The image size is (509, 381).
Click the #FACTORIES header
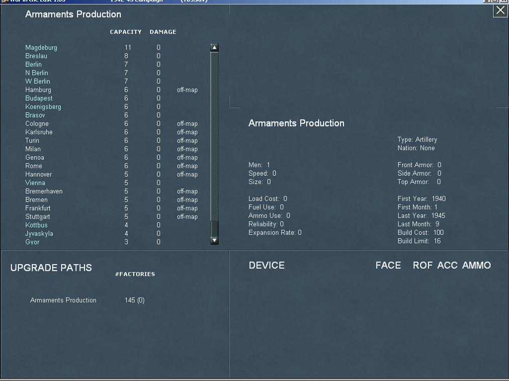[x=135, y=274]
